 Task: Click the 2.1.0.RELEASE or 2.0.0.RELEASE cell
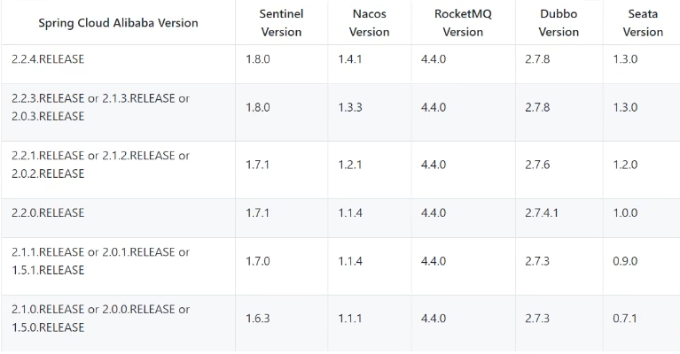[x=99, y=319]
